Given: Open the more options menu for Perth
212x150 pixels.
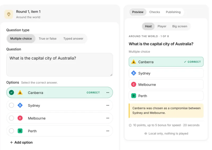Looking at the screenshot, I should (x=108, y=131).
